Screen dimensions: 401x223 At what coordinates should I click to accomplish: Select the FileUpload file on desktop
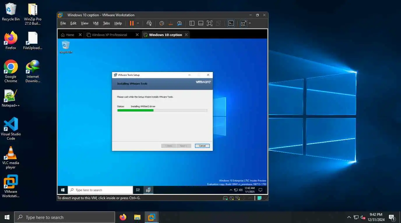(33, 40)
